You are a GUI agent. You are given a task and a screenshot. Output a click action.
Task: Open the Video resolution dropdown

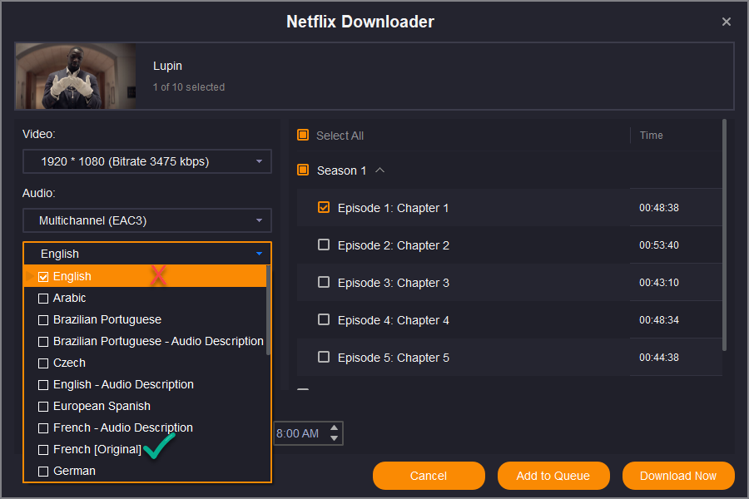[x=147, y=161]
